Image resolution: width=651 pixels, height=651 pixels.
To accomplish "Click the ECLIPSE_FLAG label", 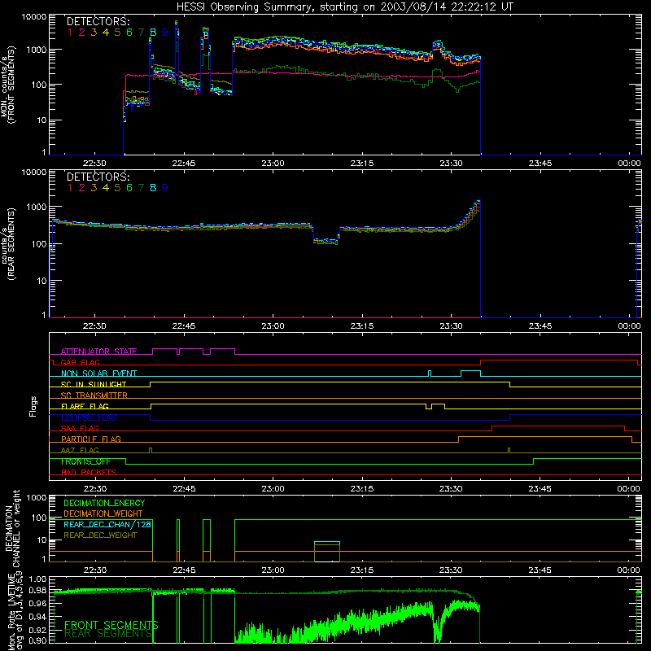I will (x=89, y=417).
